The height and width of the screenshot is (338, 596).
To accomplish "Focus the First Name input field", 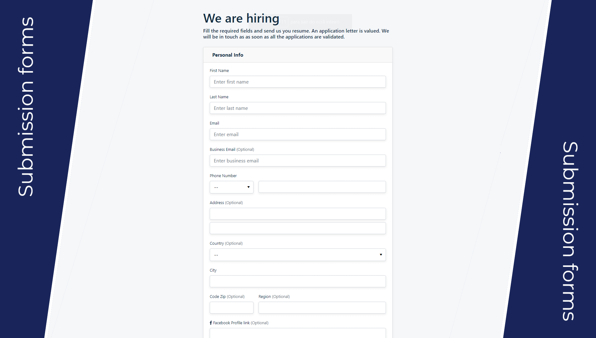I will click(297, 82).
